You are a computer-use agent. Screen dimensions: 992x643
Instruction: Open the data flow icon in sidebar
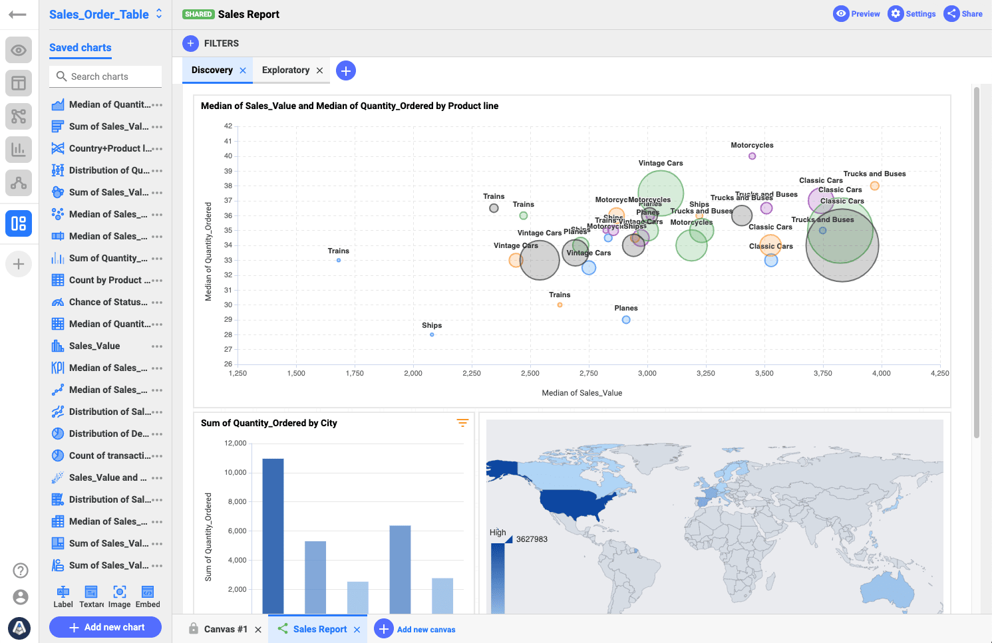(19, 116)
